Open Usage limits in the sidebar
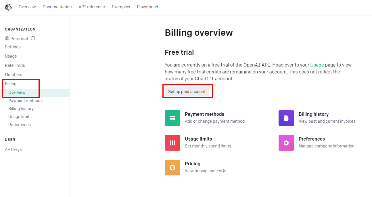Screen dimensions: 372x197 (x=20, y=117)
